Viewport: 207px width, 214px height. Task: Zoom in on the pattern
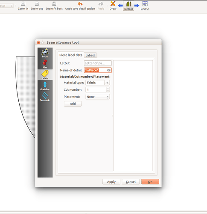click(23, 6)
